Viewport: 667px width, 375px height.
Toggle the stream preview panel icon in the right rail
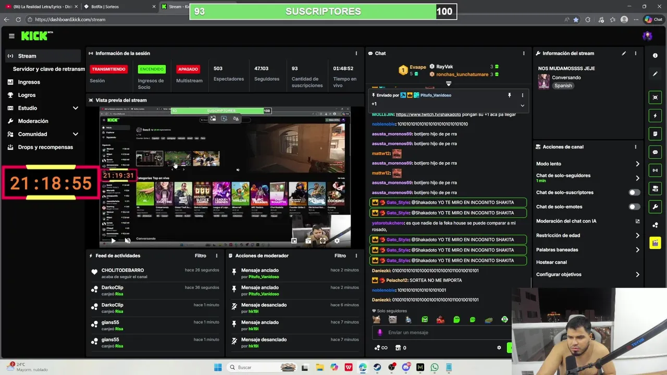(x=655, y=97)
